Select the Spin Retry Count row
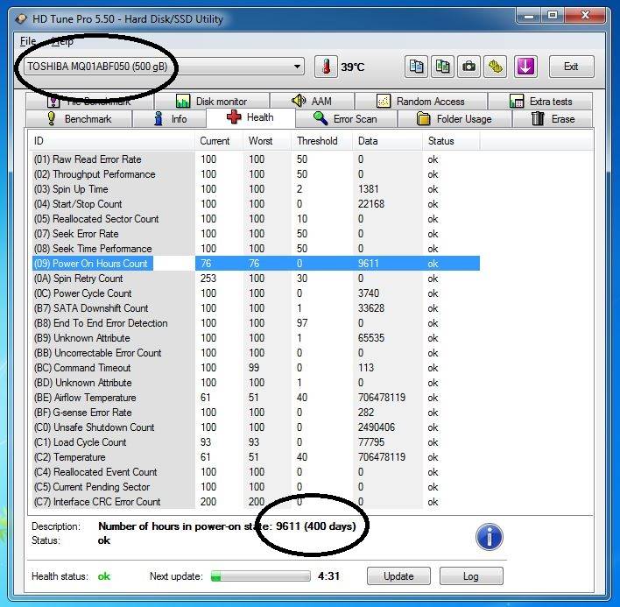Image resolution: width=620 pixels, height=607 pixels. click(x=256, y=279)
